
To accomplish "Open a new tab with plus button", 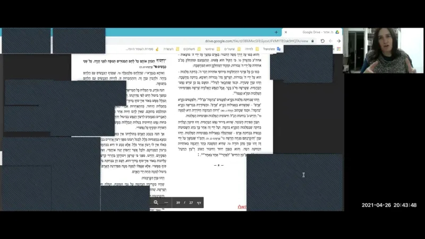I will point(276,32).
